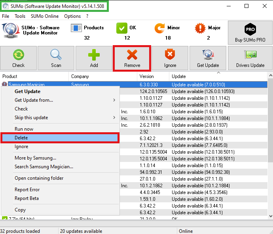Click 'Update available (7.7.6485.0)' cell
This screenshot has width=273, height=234.
click(x=199, y=145)
